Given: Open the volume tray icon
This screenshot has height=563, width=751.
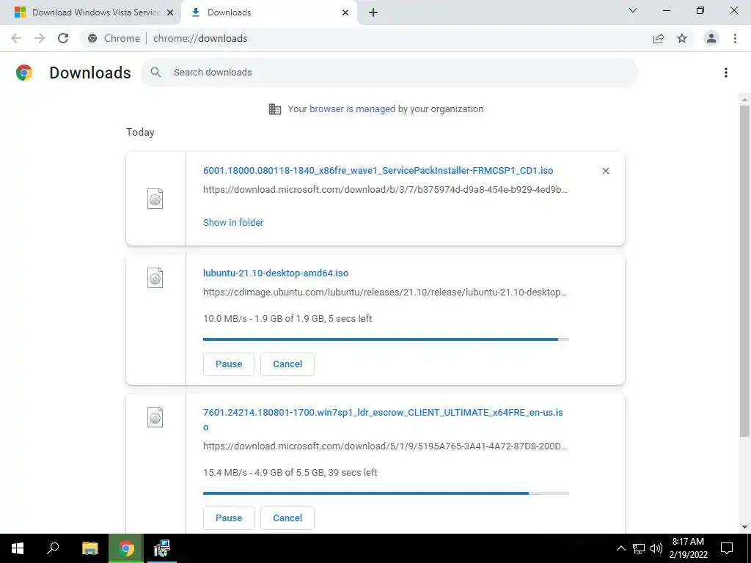Looking at the screenshot, I should (x=656, y=548).
